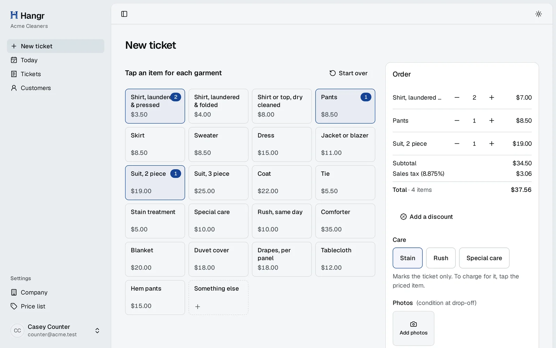The width and height of the screenshot is (556, 348).
Task: Click the Start over reset icon
Action: tap(333, 73)
